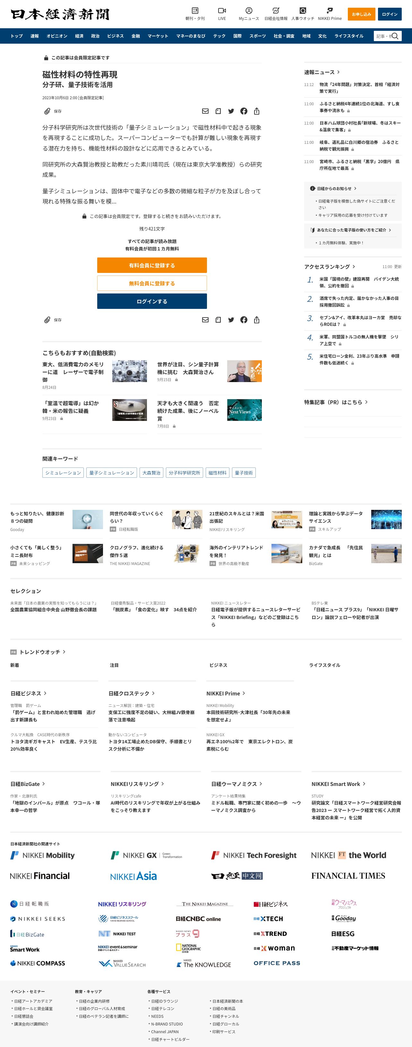The width and height of the screenshot is (412, 1047).
Task: Open スポーツ navigation menu item
Action: 258,36
